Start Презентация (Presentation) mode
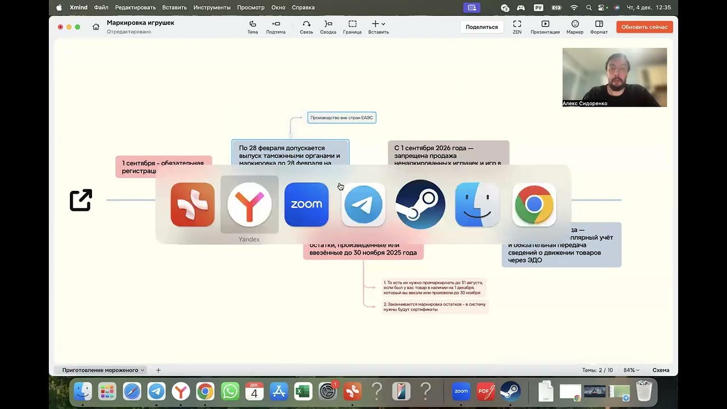727x409 pixels. pyautogui.click(x=545, y=27)
